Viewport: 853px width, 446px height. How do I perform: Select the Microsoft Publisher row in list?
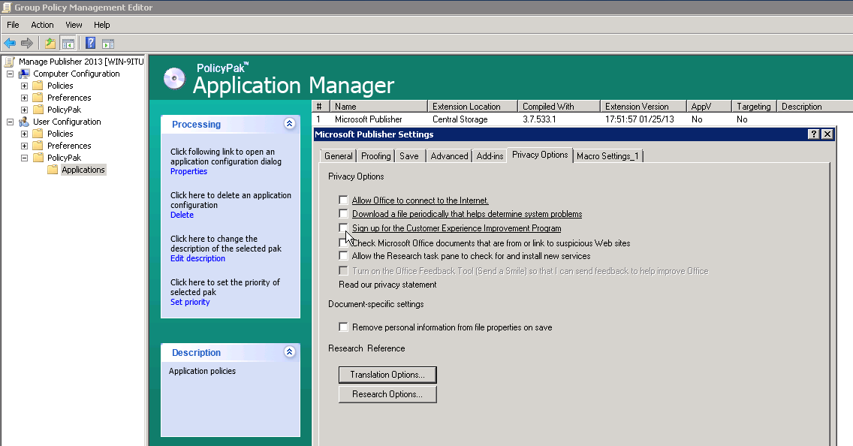[582, 119]
